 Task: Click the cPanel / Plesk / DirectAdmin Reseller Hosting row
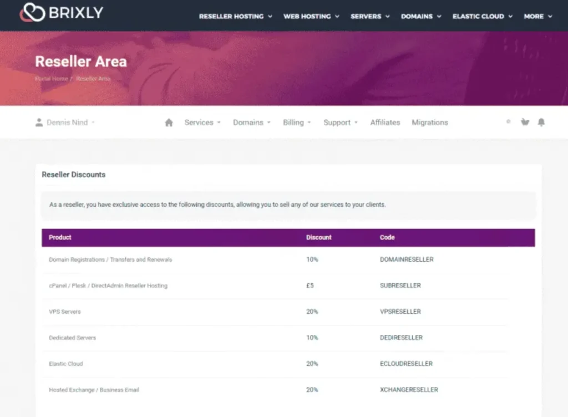click(x=288, y=286)
